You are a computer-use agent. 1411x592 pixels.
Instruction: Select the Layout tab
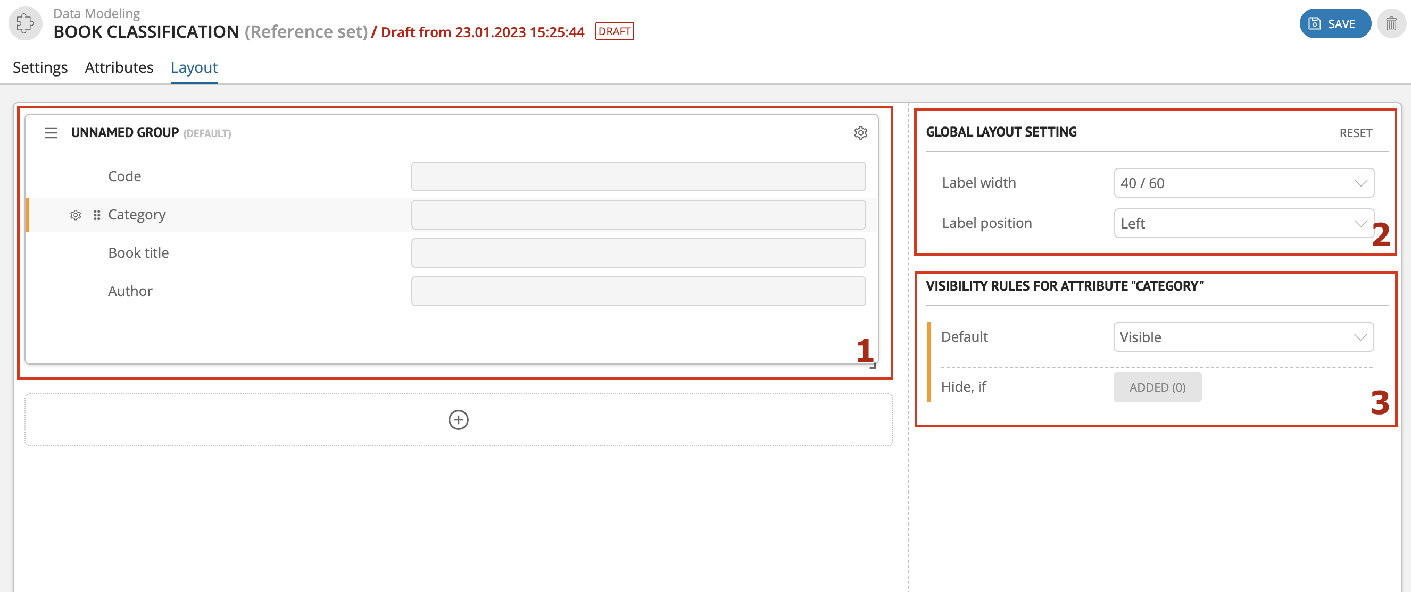click(194, 67)
